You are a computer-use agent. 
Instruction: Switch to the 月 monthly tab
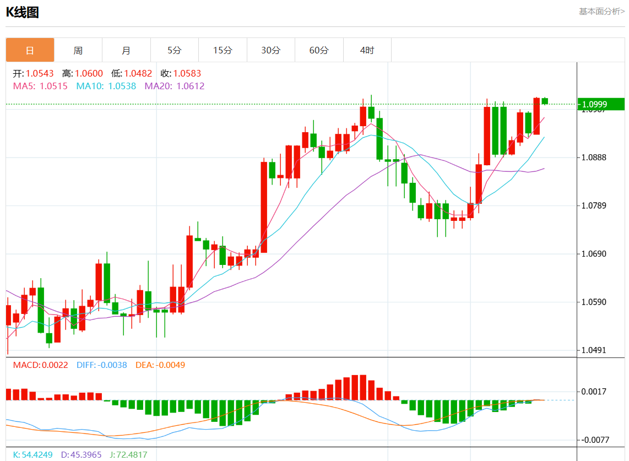126,50
